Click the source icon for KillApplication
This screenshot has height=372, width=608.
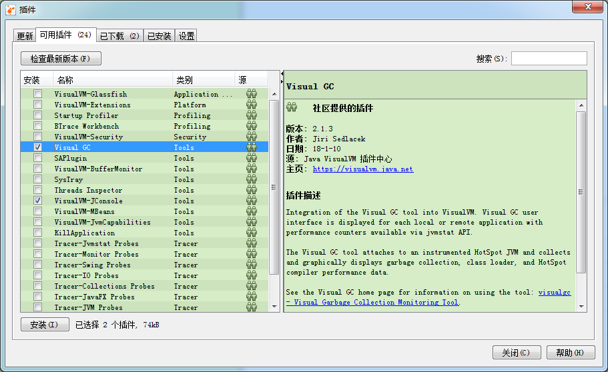(x=252, y=233)
